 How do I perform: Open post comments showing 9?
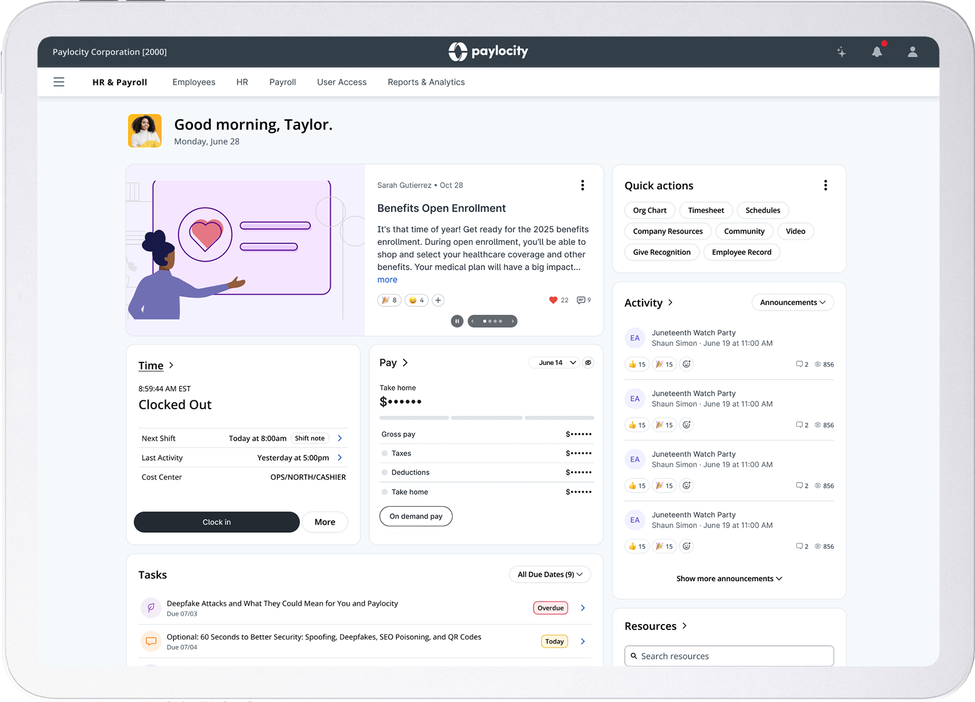click(583, 300)
